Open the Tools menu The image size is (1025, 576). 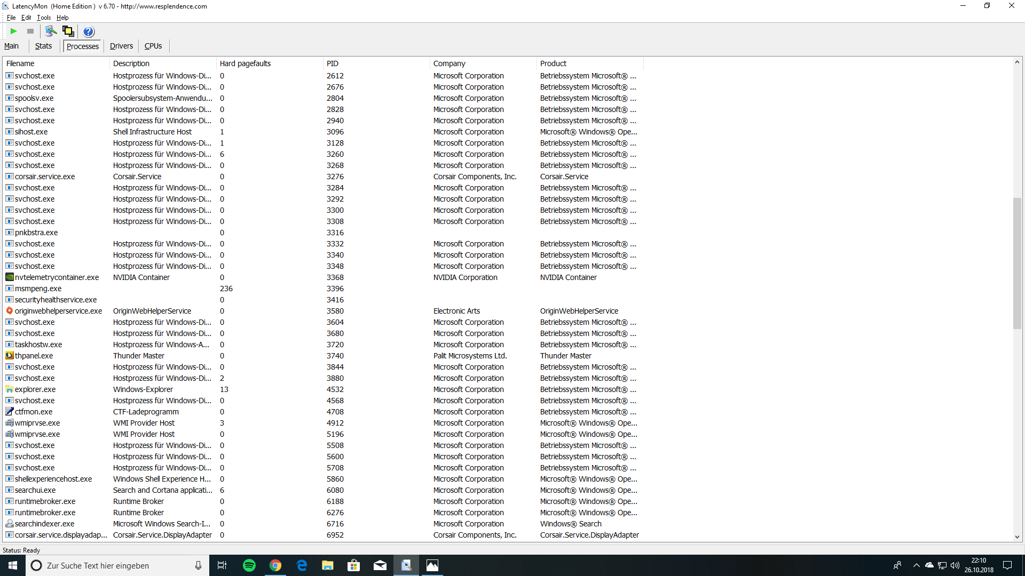tap(44, 18)
